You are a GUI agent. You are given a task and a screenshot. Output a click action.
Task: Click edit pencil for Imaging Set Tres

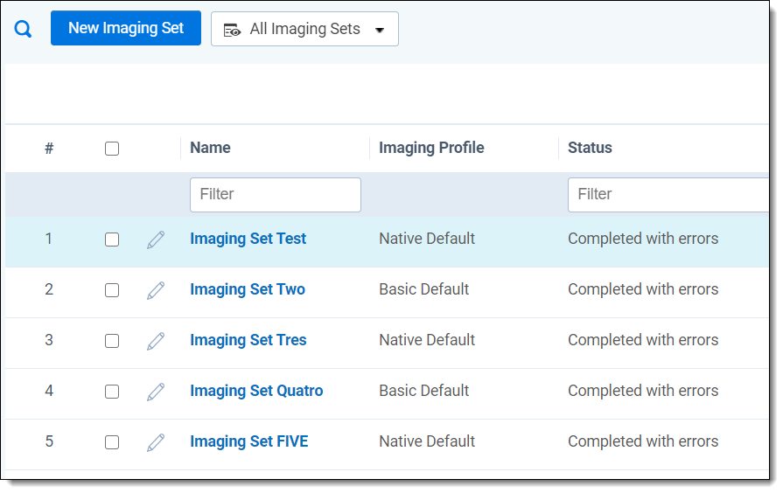[156, 341]
